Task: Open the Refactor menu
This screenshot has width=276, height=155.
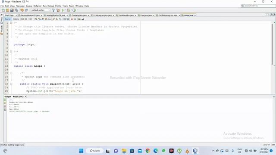Action: [38, 6]
